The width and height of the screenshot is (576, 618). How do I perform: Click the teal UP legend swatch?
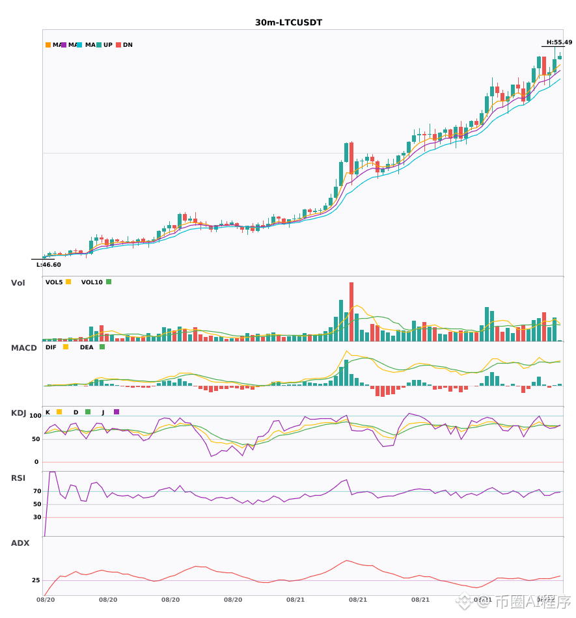(99, 45)
